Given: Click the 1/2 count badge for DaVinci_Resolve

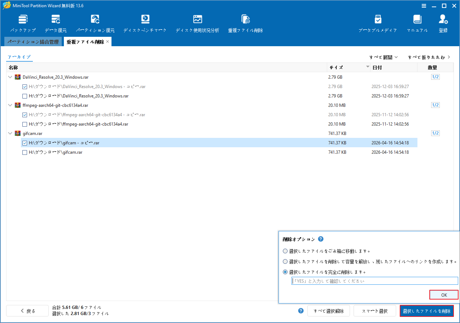Looking at the screenshot, I should click(435, 77).
